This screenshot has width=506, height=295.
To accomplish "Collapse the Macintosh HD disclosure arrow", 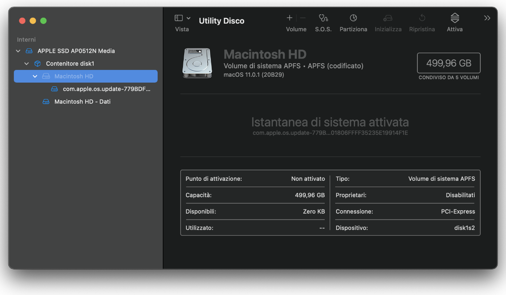I will pos(35,76).
